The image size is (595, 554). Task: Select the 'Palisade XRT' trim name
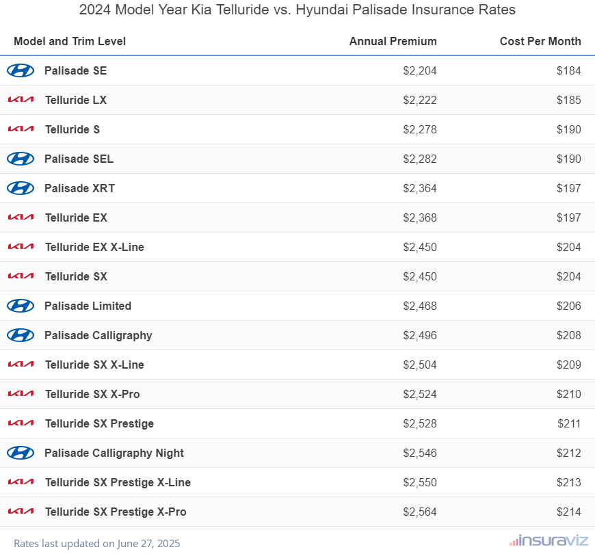click(80, 188)
